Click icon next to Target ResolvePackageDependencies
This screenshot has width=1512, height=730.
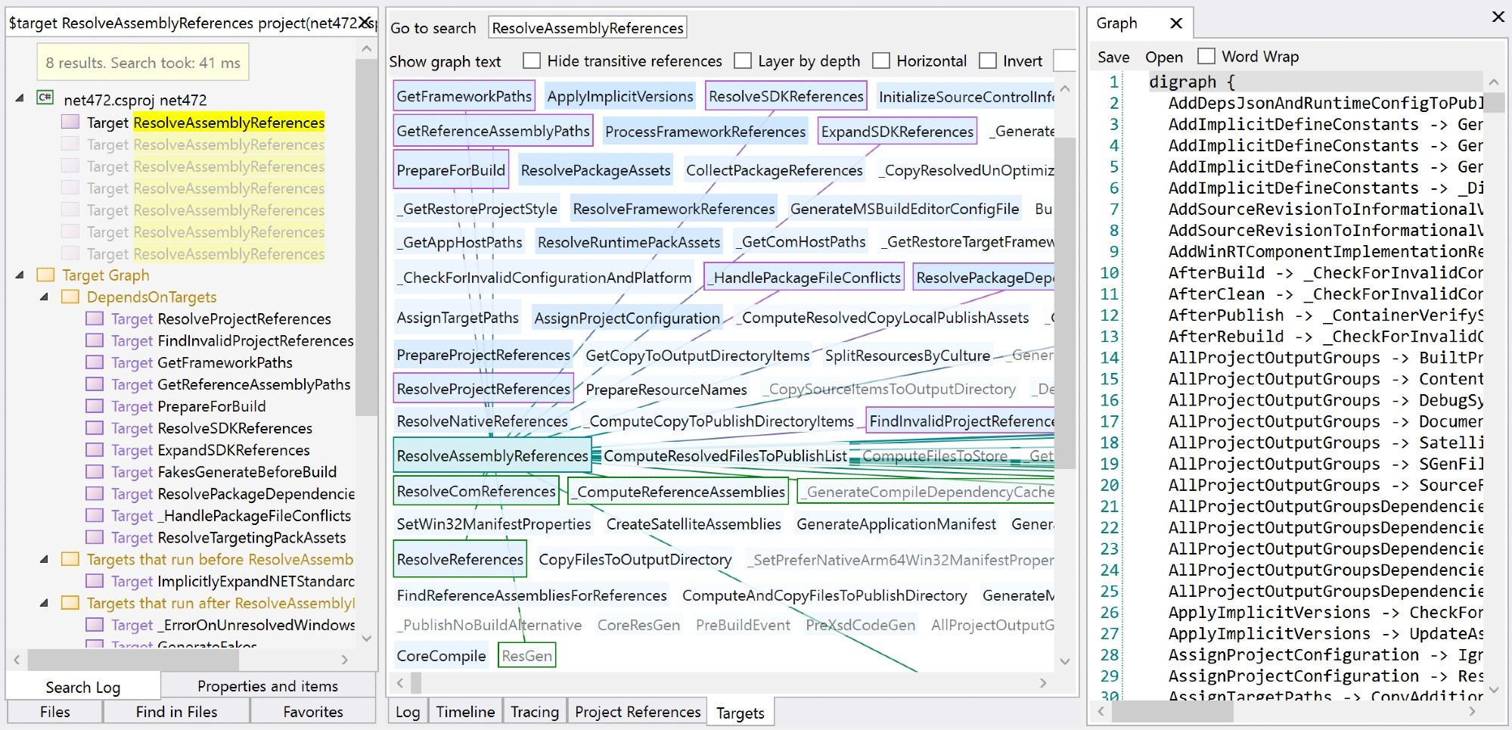coord(95,494)
